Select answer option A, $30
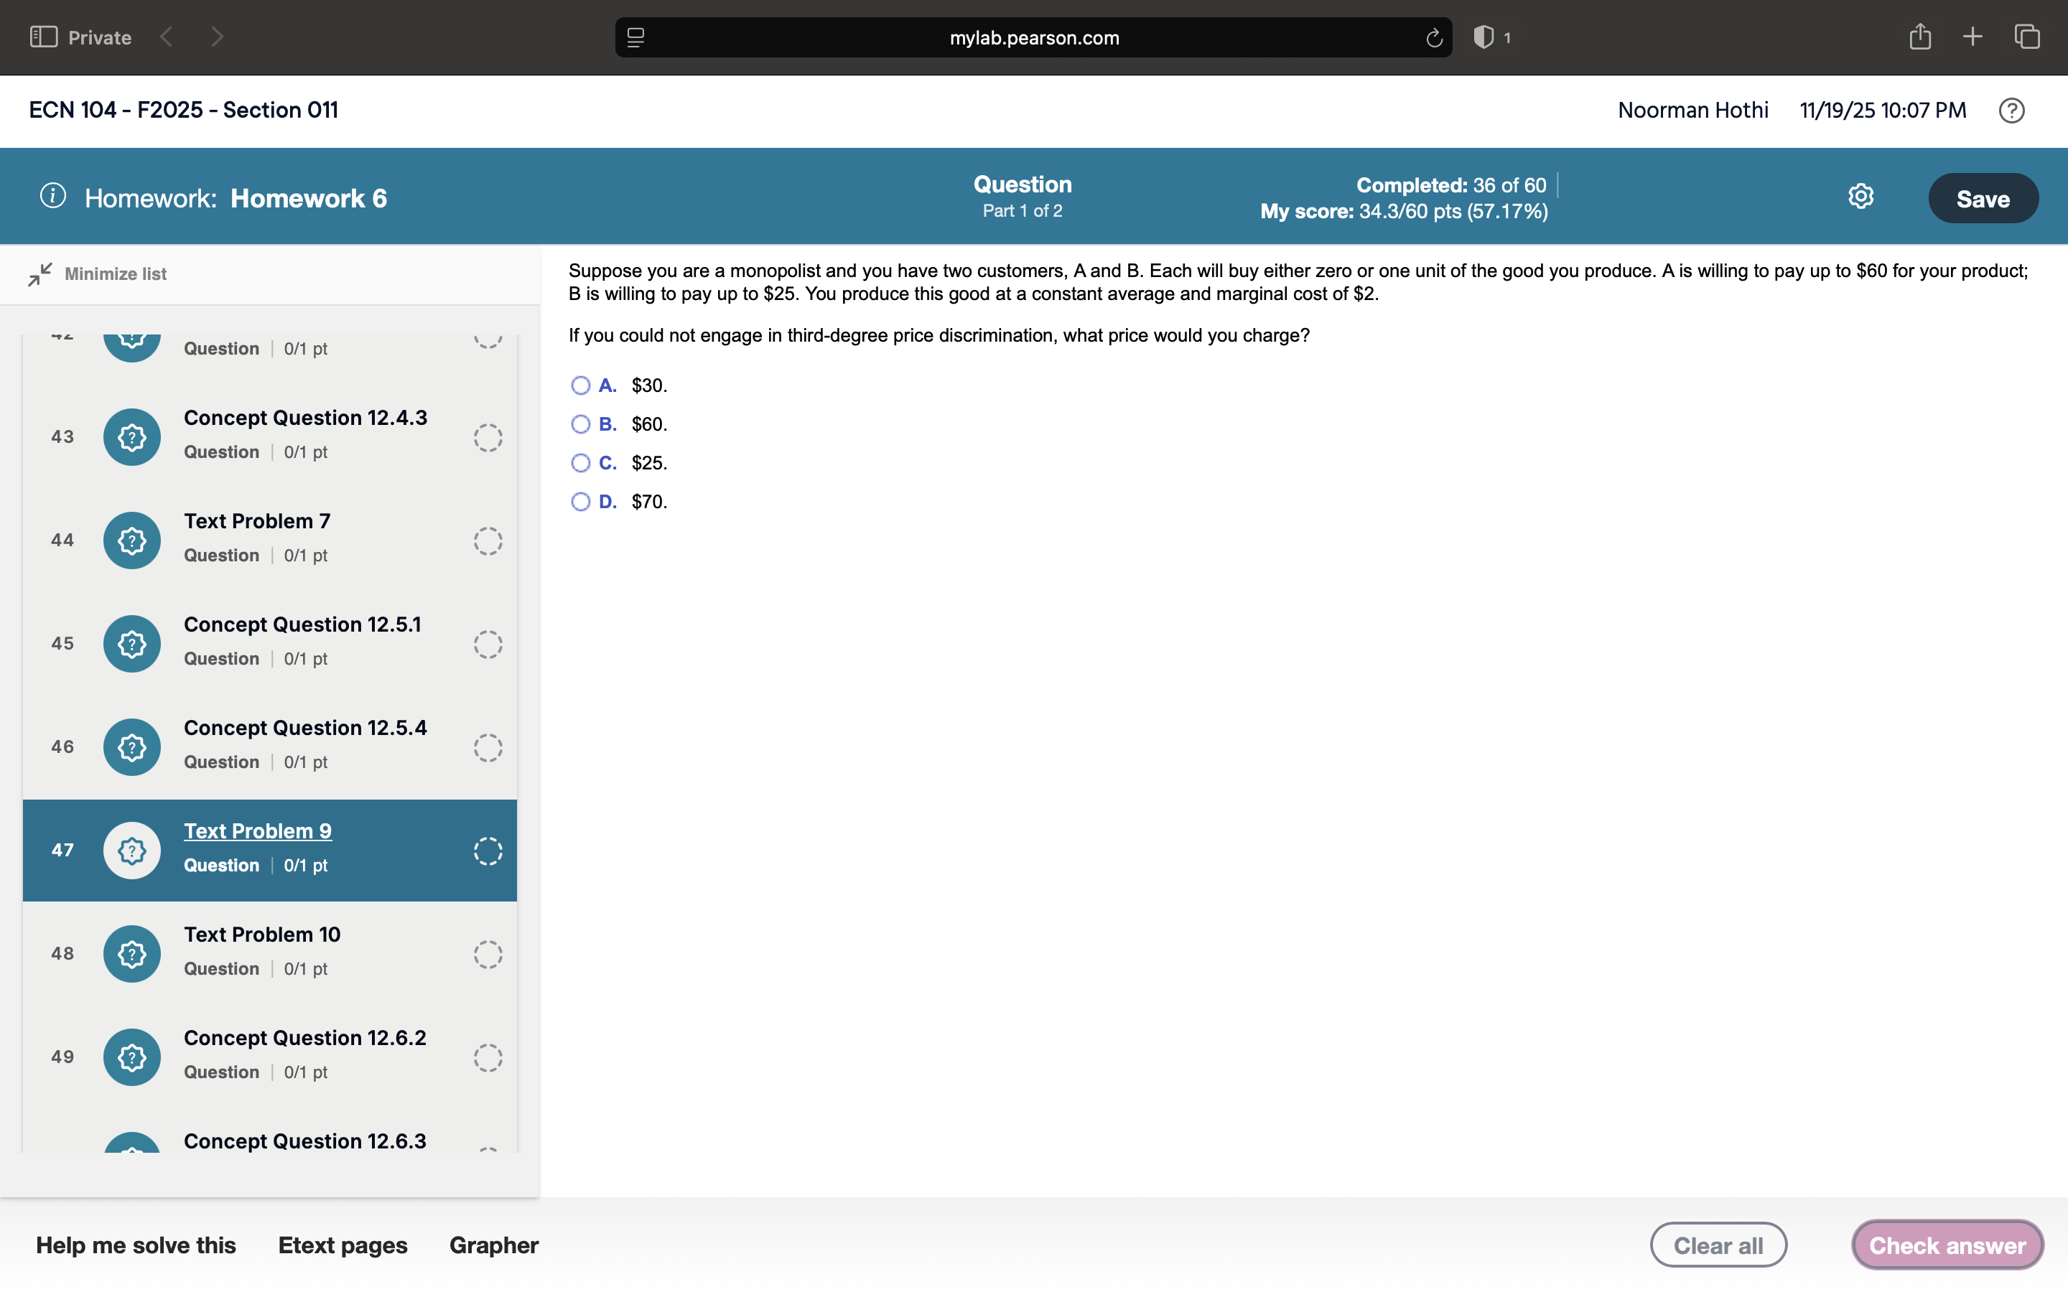Screen dimensions: 2068x1292 (x=580, y=385)
